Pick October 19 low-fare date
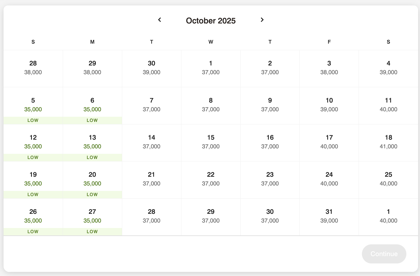The height and width of the screenshot is (276, 420). (33, 179)
